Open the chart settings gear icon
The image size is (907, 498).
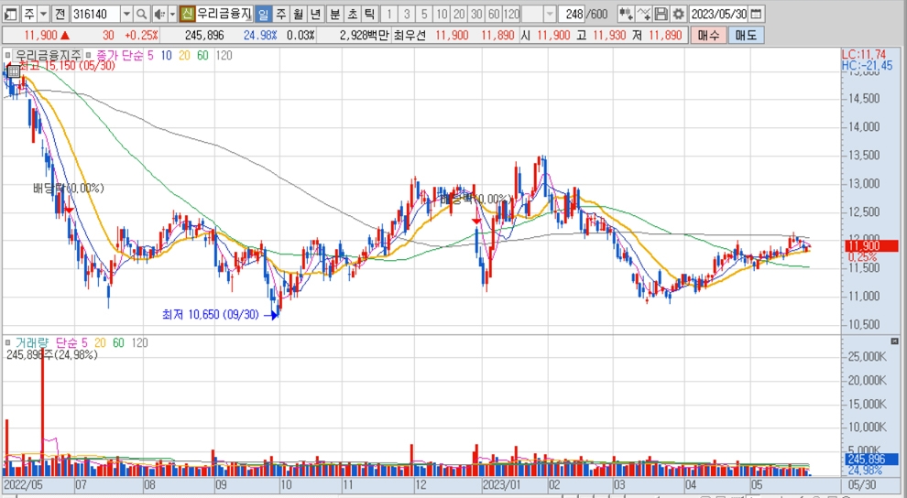(677, 15)
